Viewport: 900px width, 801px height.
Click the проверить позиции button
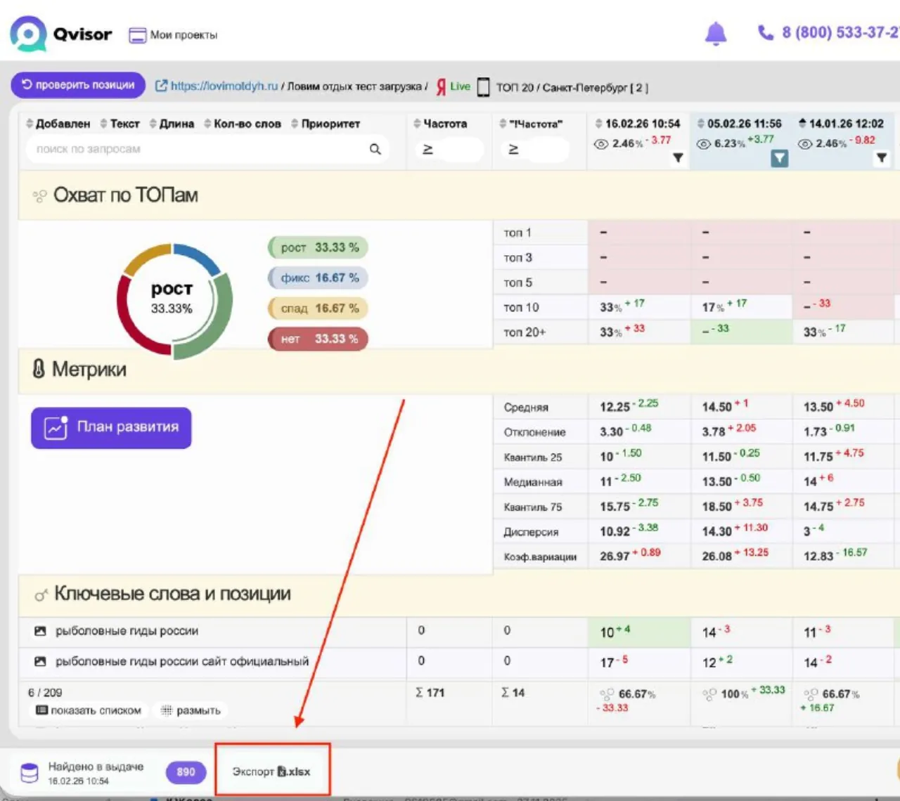[78, 85]
